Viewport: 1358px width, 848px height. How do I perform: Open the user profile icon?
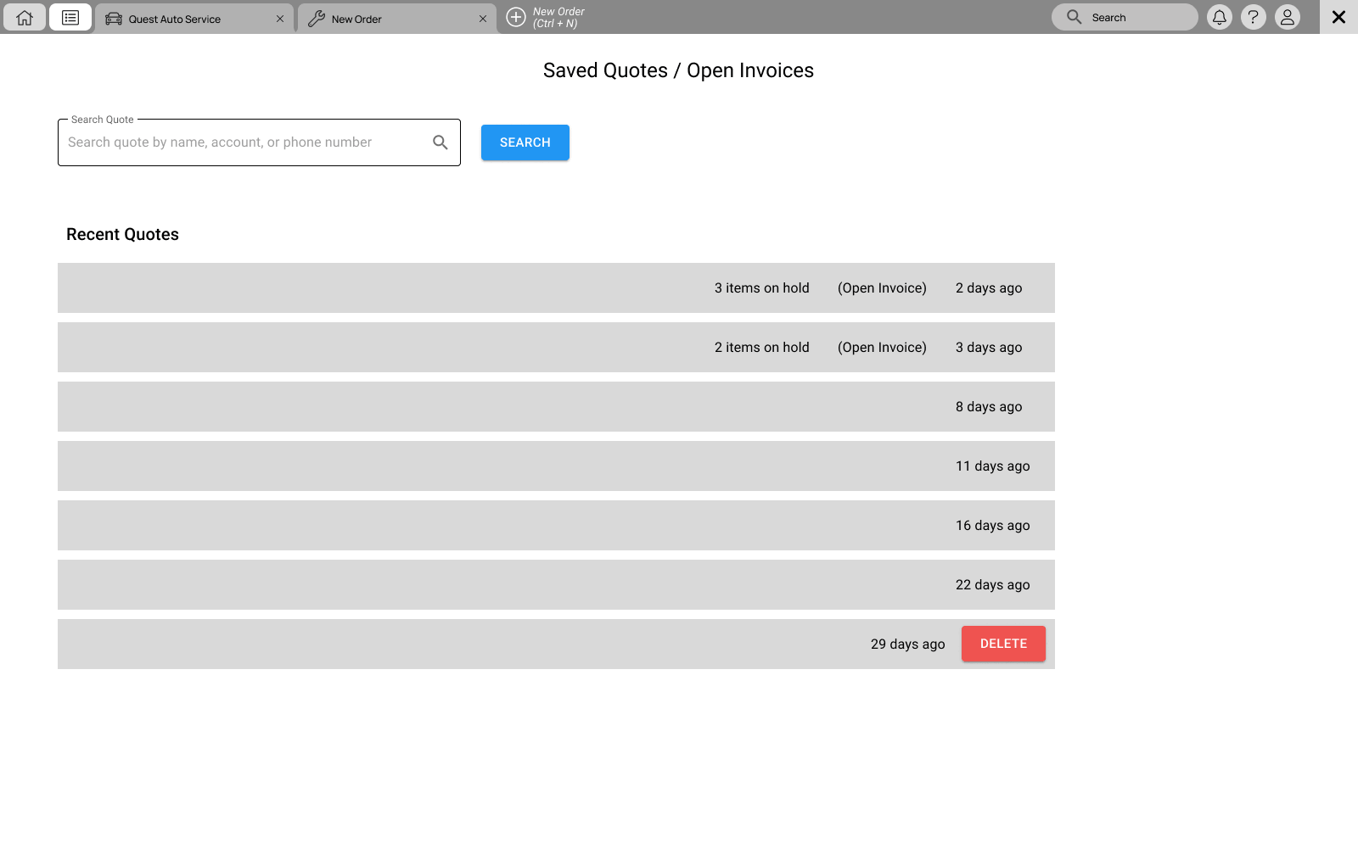click(1287, 18)
